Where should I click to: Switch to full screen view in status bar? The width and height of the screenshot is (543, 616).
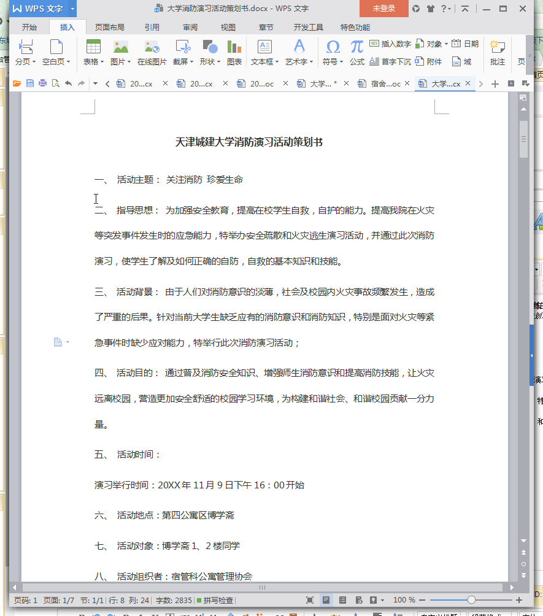(x=310, y=600)
